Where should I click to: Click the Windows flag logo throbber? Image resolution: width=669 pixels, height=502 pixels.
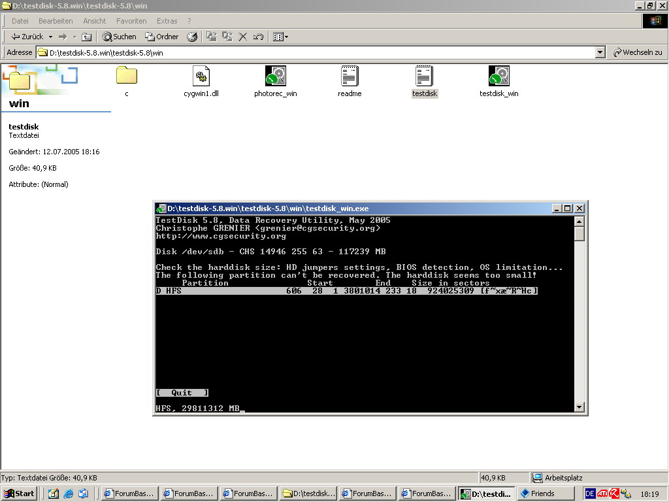[x=655, y=21]
